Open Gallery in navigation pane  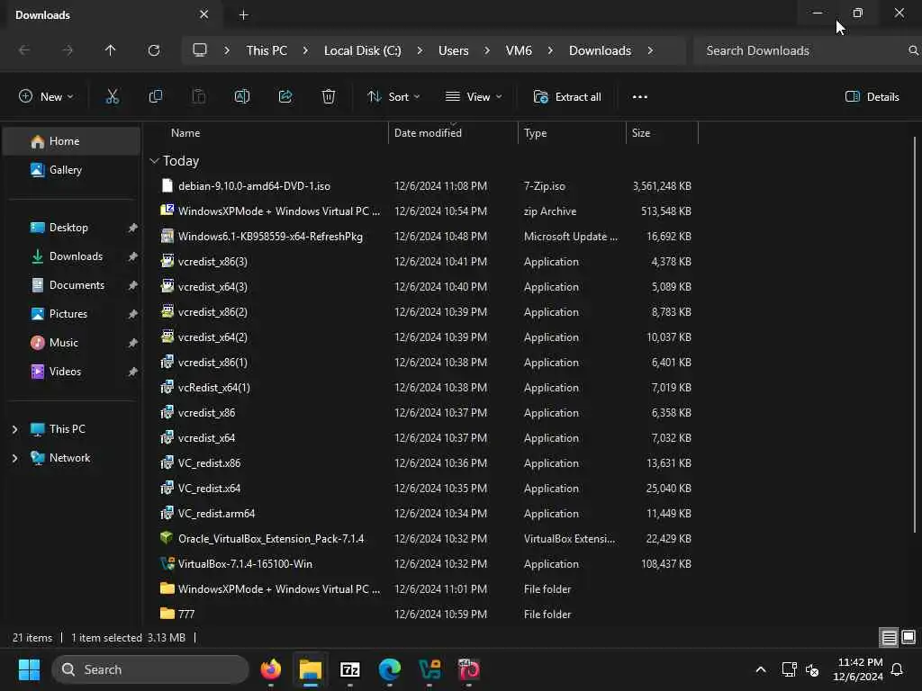click(x=71, y=170)
